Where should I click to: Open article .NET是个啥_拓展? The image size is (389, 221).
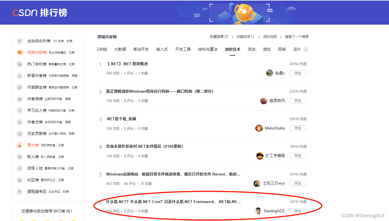coord(121,119)
